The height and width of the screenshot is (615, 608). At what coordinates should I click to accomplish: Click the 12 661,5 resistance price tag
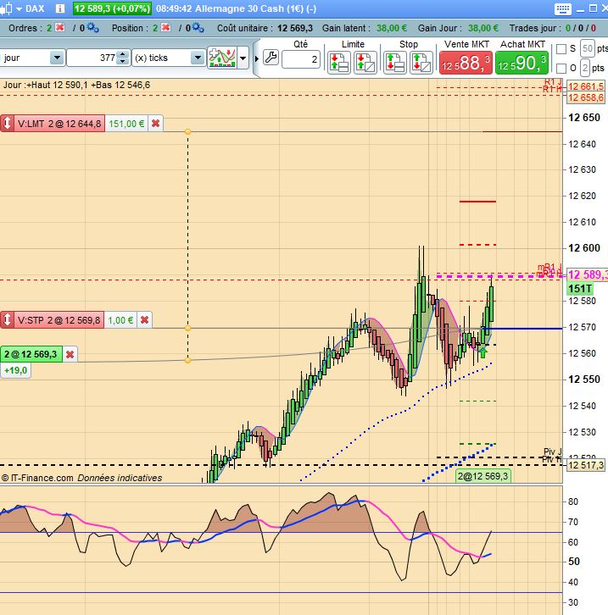click(x=586, y=86)
